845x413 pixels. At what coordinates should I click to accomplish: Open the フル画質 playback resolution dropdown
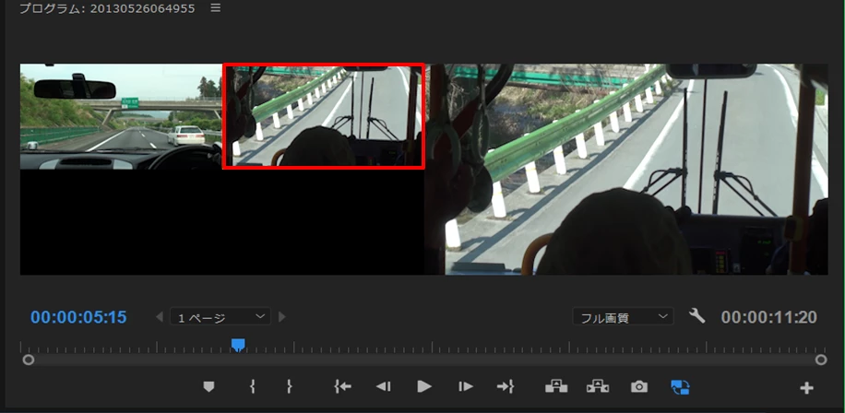pyautogui.click(x=623, y=316)
